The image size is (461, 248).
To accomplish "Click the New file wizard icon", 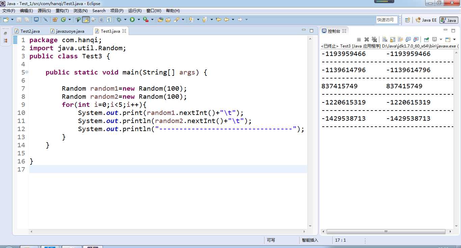I will click(6, 20).
